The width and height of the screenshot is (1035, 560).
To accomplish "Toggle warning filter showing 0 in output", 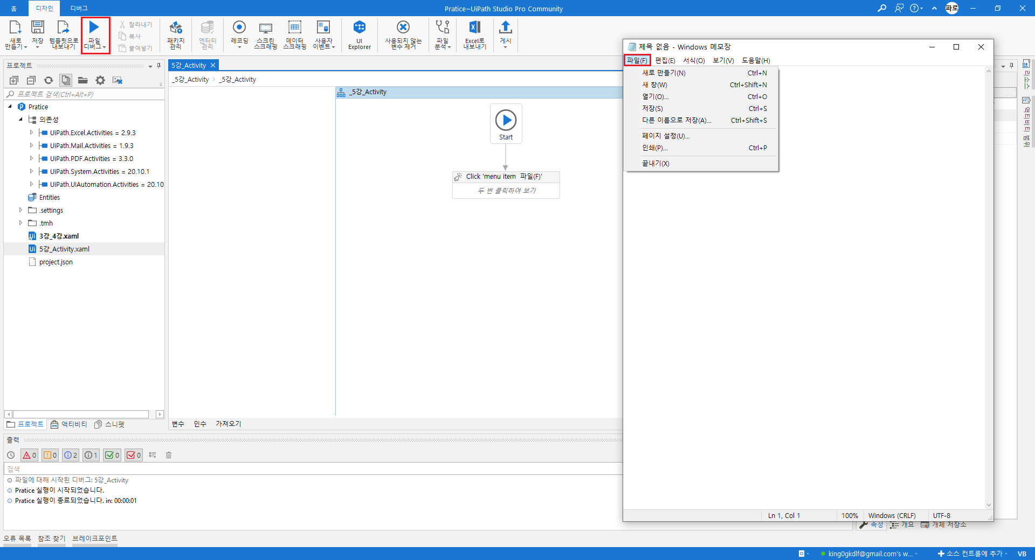I will (50, 455).
